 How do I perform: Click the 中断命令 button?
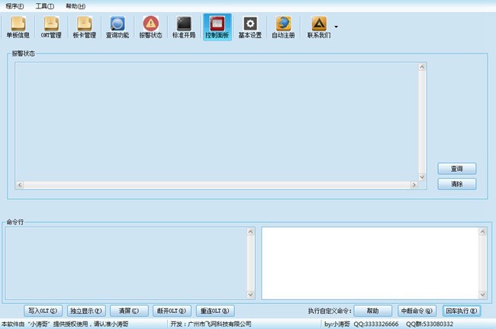417,311
